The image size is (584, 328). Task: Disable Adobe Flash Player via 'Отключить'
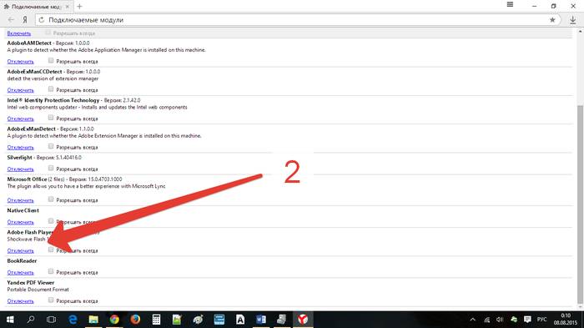(x=21, y=251)
